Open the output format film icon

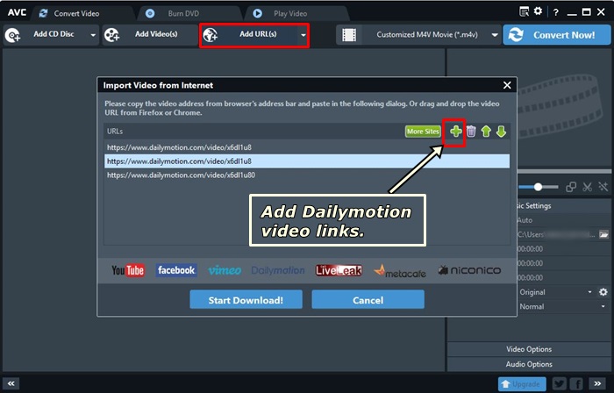349,35
